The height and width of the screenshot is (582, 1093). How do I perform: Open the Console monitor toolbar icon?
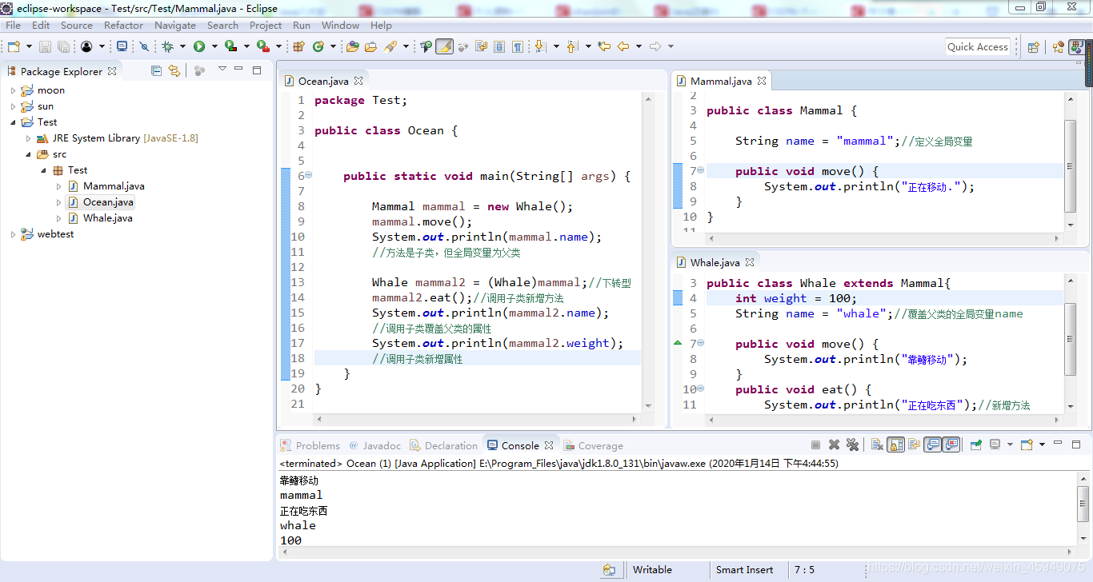point(122,46)
